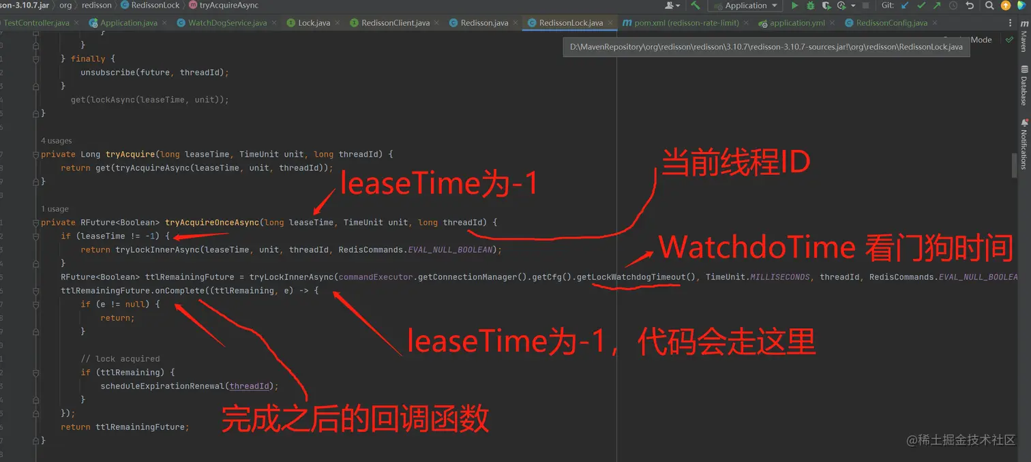
Task: Click the Rollback undo arrow icon
Action: pos(970,5)
